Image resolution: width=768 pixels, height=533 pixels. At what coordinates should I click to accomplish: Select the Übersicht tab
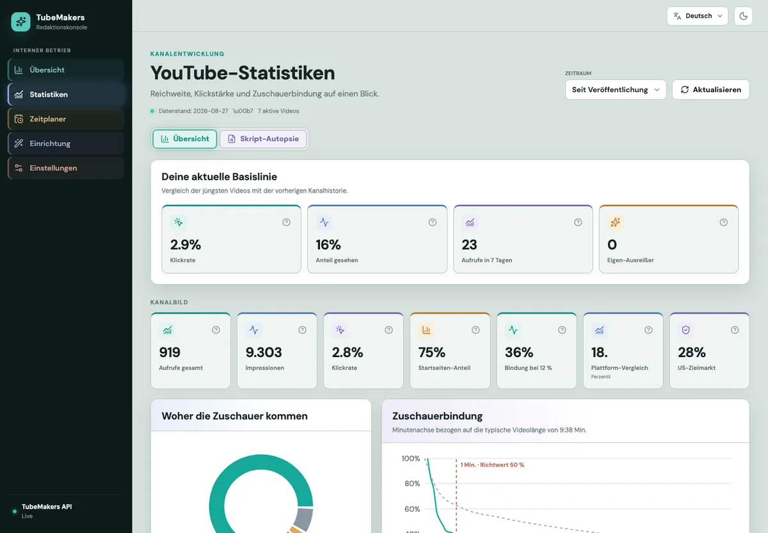pyautogui.click(x=185, y=139)
